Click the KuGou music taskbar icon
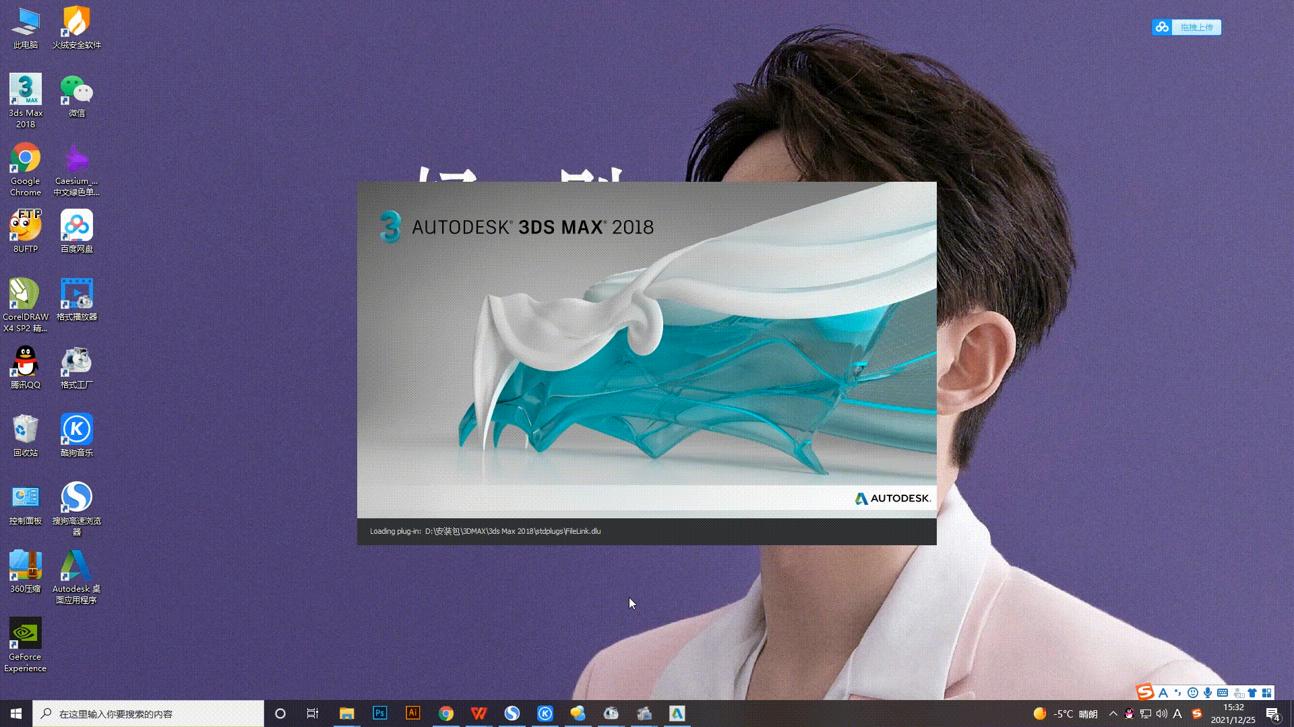Image resolution: width=1294 pixels, height=727 pixels. coord(545,713)
